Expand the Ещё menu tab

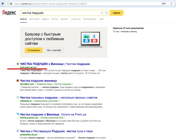point(101,19)
